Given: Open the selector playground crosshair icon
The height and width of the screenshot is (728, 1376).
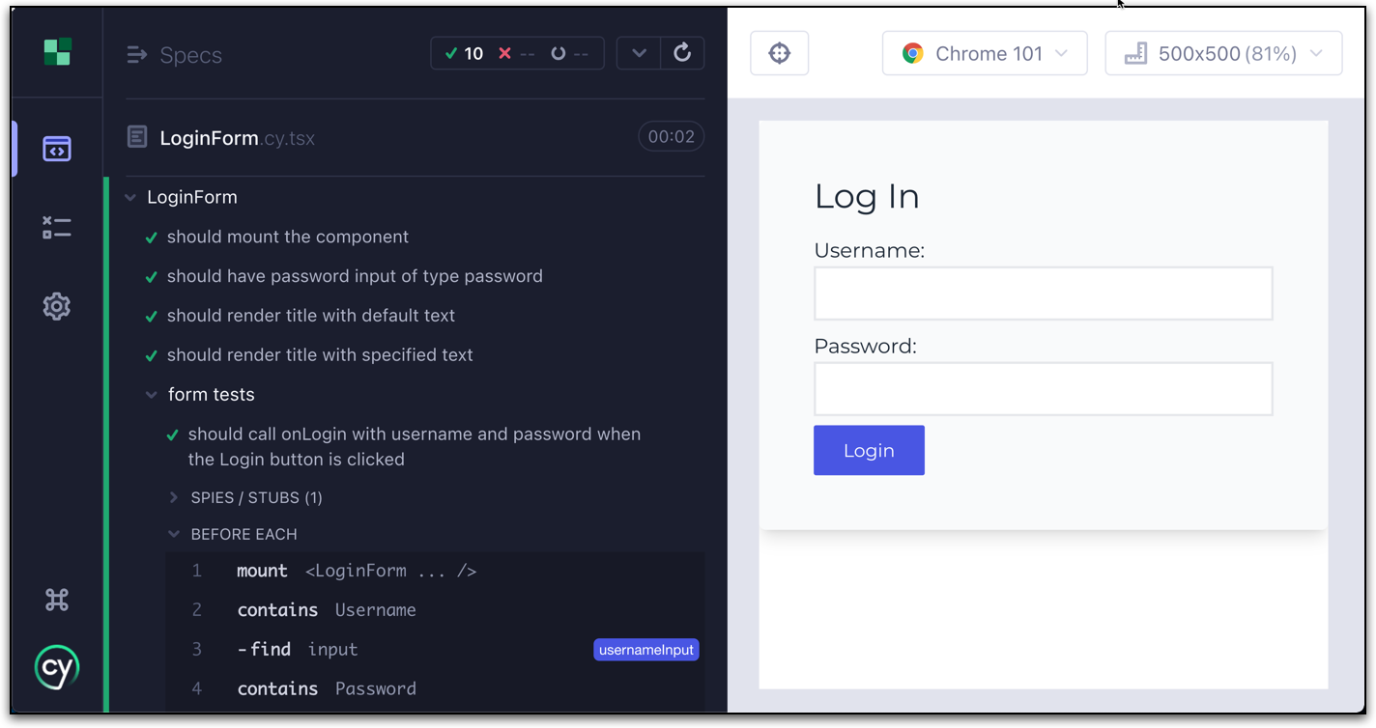Looking at the screenshot, I should [x=779, y=53].
